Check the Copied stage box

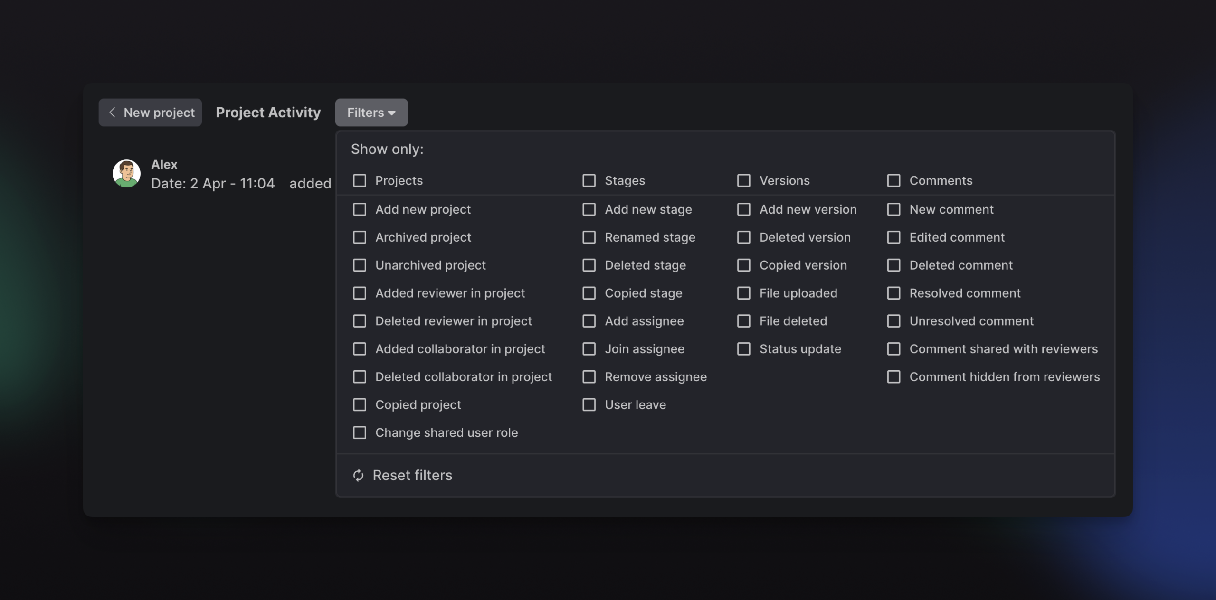tap(589, 293)
